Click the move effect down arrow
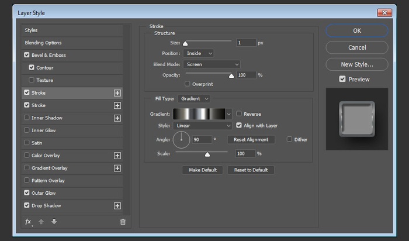 point(54,222)
